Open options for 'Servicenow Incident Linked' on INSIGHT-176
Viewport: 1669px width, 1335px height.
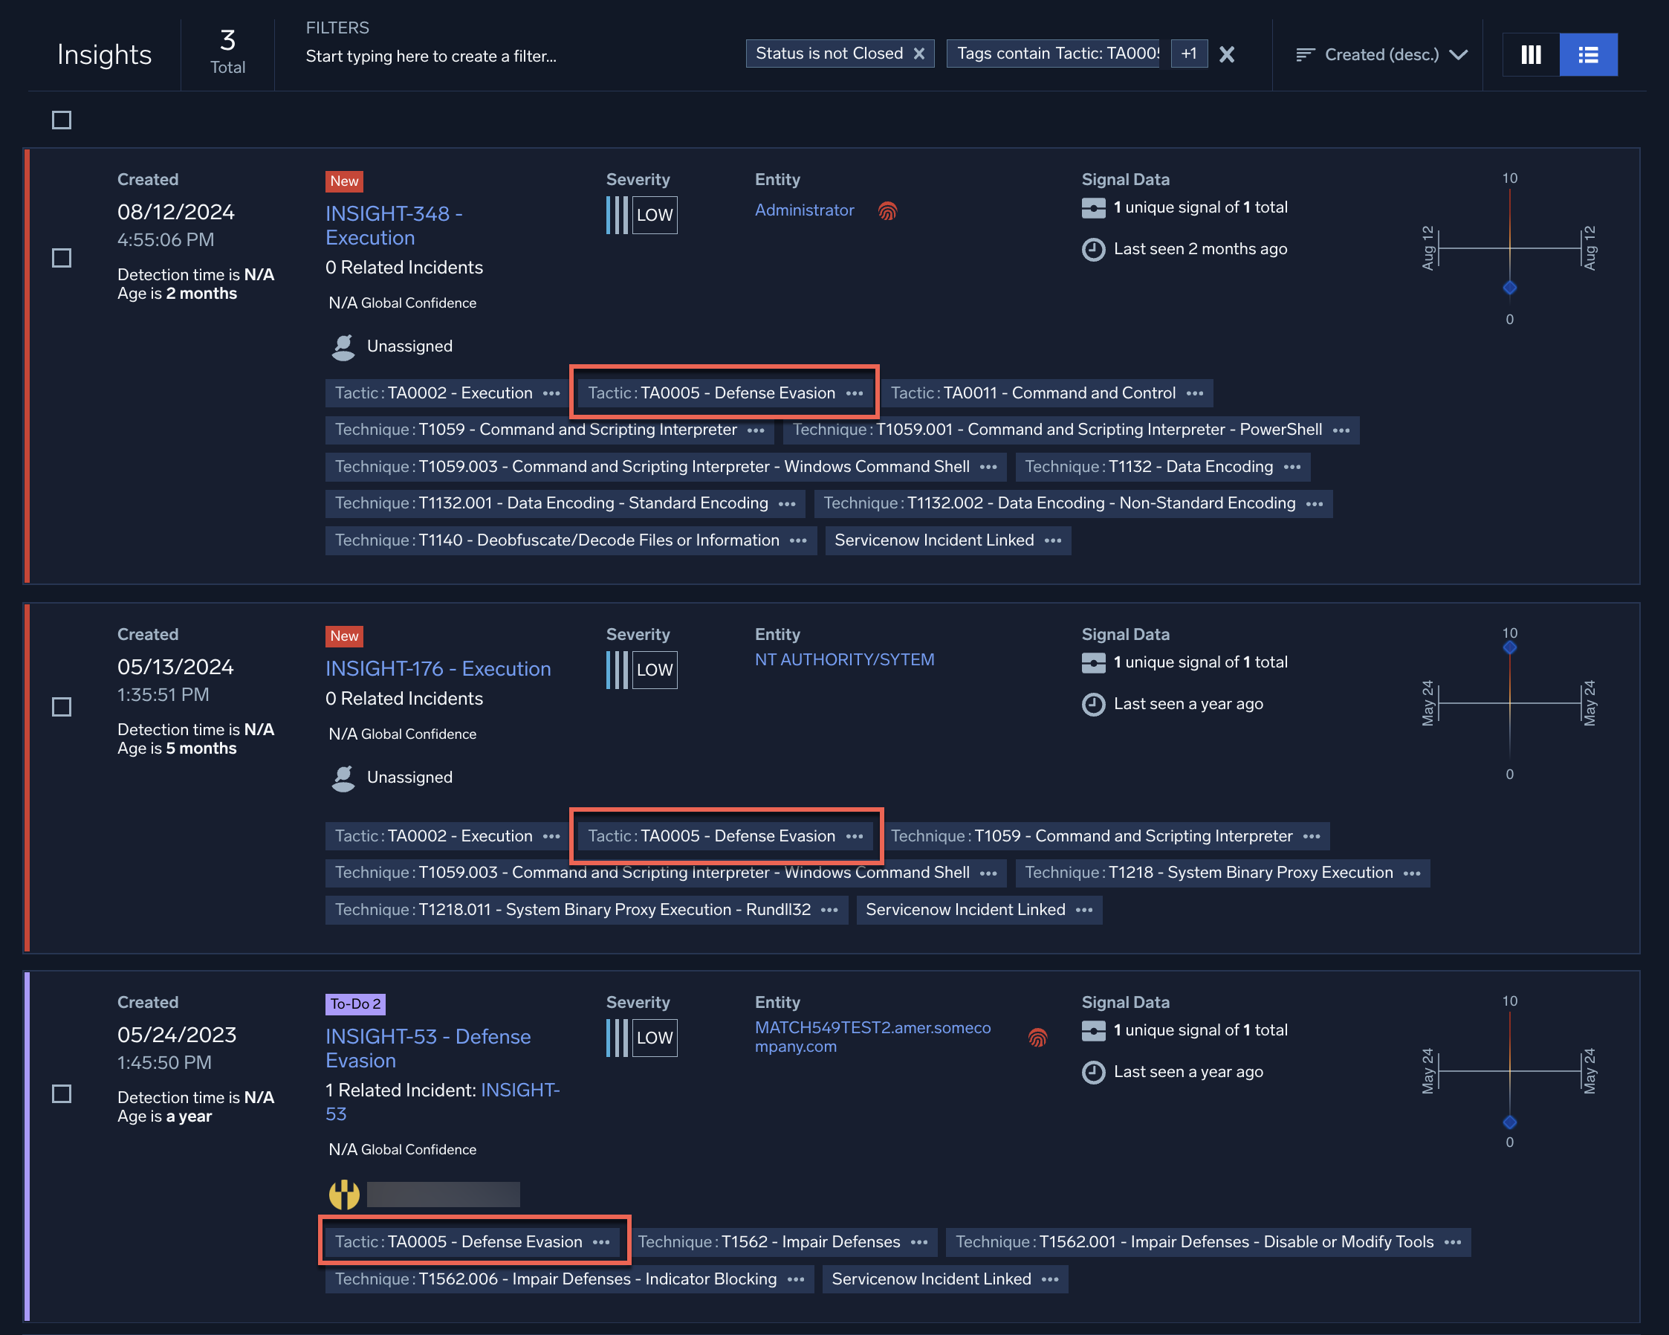click(x=1083, y=910)
